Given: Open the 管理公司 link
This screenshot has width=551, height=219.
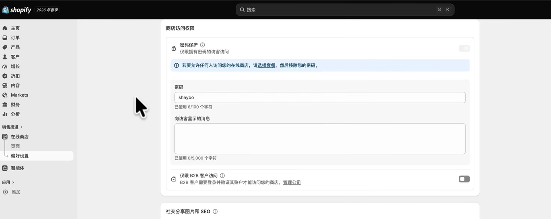Looking at the screenshot, I should (x=292, y=182).
